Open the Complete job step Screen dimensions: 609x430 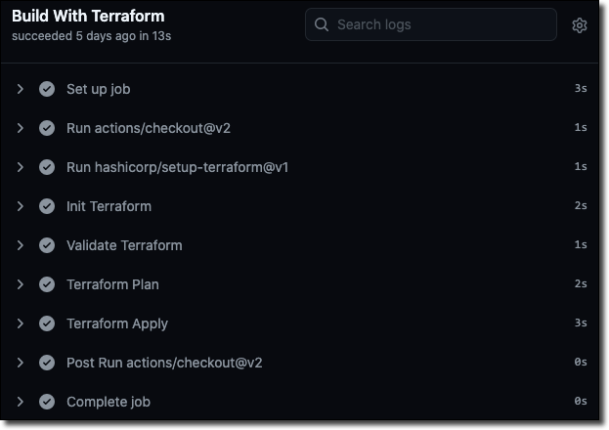tap(108, 402)
